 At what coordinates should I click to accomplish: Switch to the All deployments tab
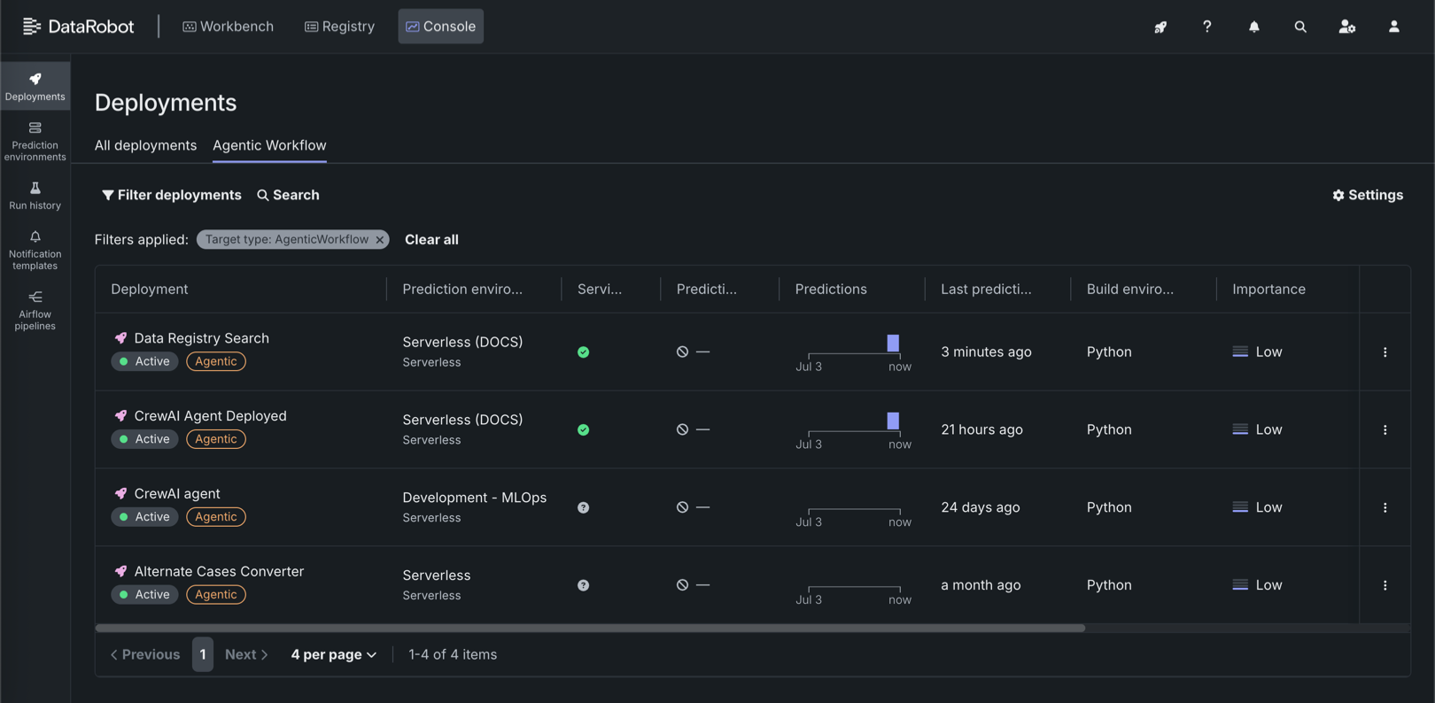(x=145, y=145)
